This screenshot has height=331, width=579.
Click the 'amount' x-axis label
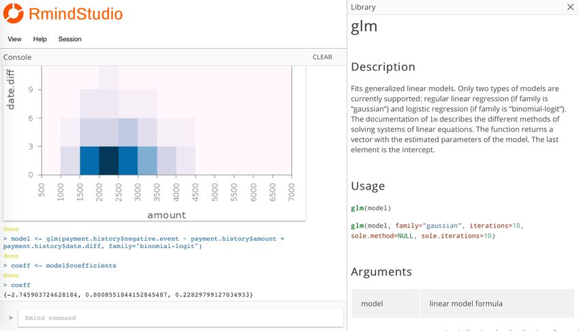click(x=166, y=215)
